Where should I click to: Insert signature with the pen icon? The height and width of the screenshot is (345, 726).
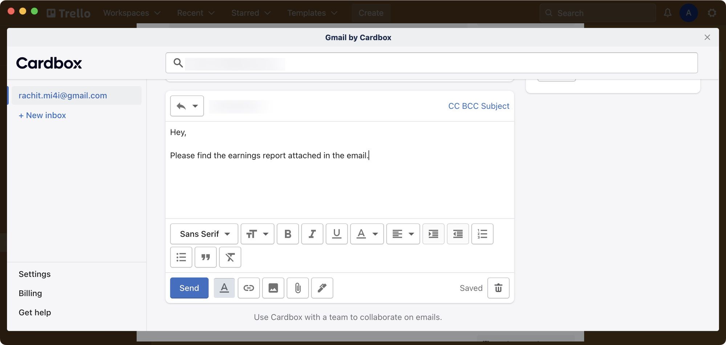click(x=322, y=288)
